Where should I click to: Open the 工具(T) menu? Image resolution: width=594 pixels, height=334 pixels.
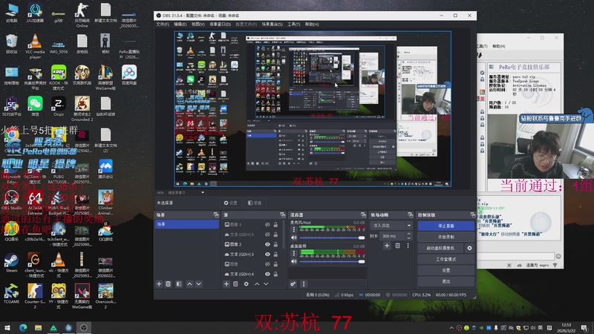point(293,24)
